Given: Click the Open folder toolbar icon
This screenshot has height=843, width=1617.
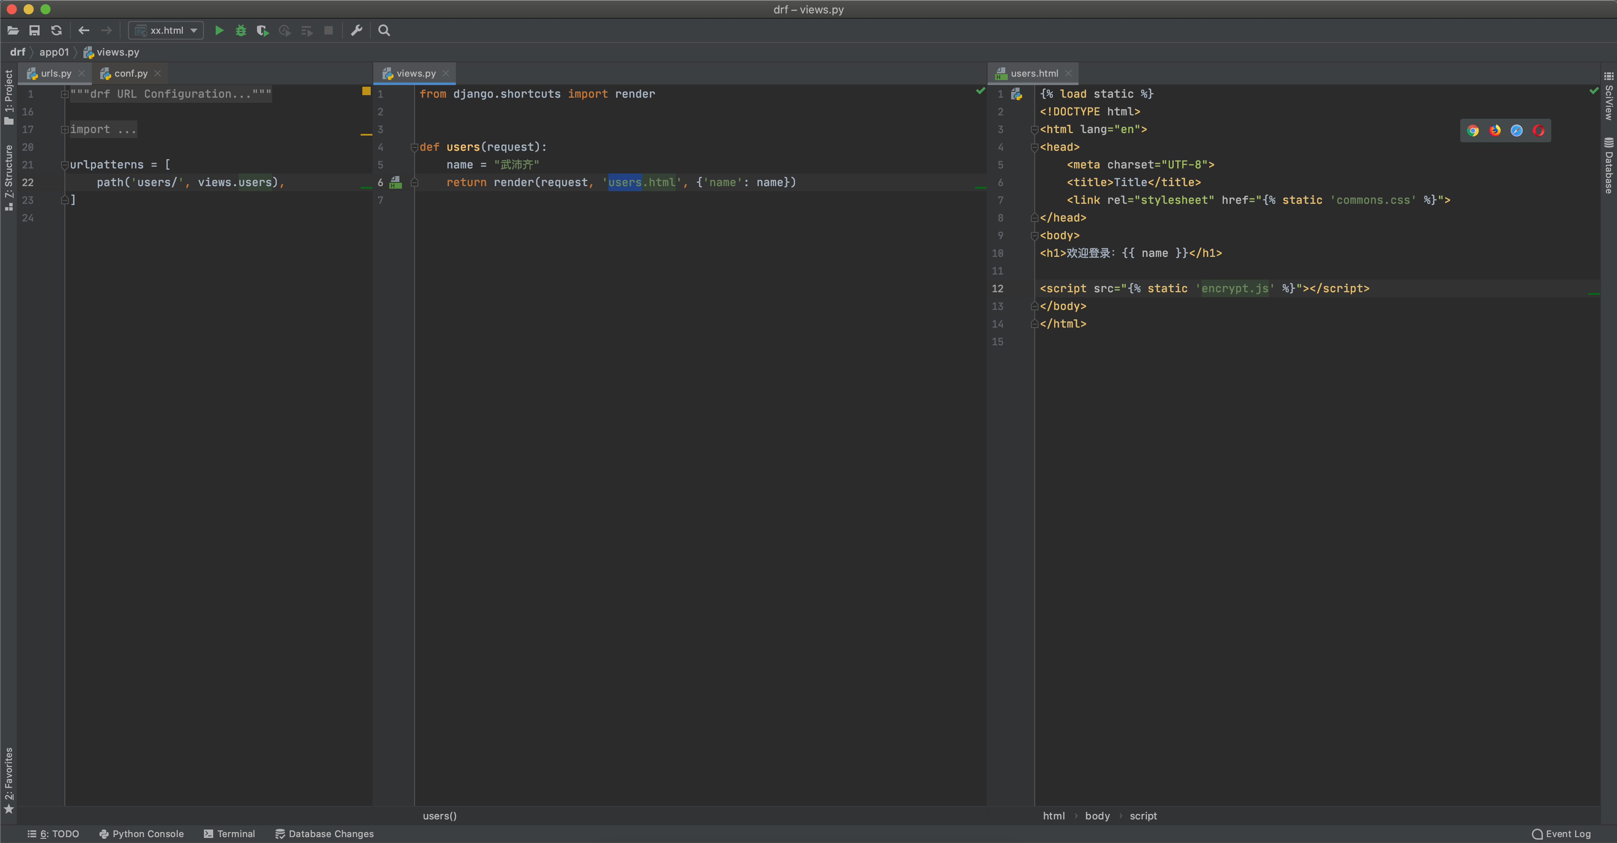Looking at the screenshot, I should 13,30.
